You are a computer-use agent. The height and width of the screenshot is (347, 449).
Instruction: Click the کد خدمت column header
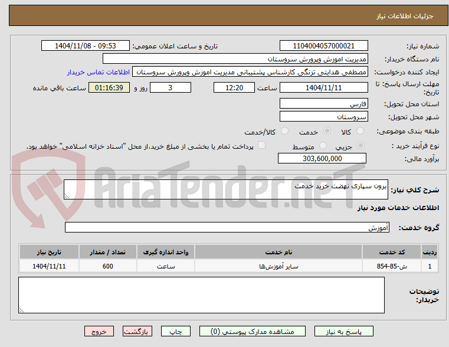click(x=392, y=252)
